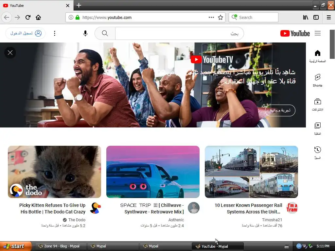The image size is (335, 251).
Task: Switch to YouTube - Mypal taskbar button
Action: [x=218, y=246]
